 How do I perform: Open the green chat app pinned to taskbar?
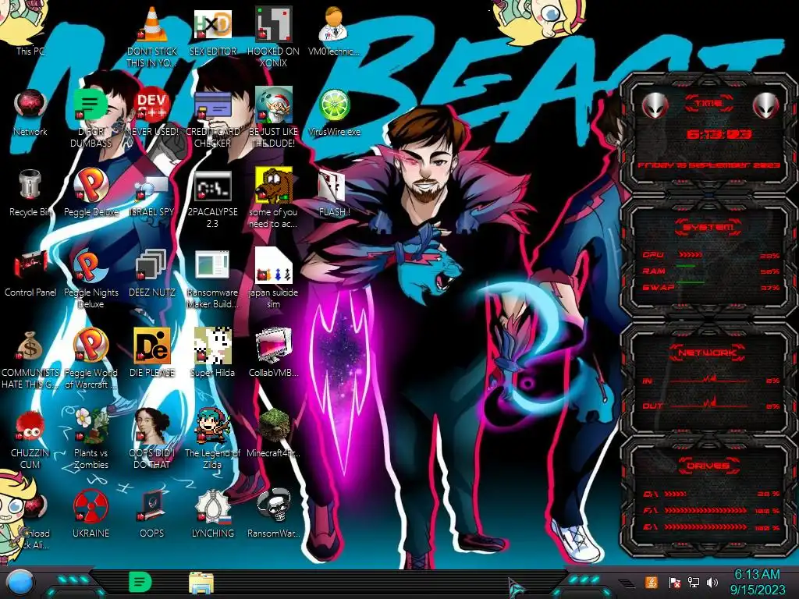point(140,582)
